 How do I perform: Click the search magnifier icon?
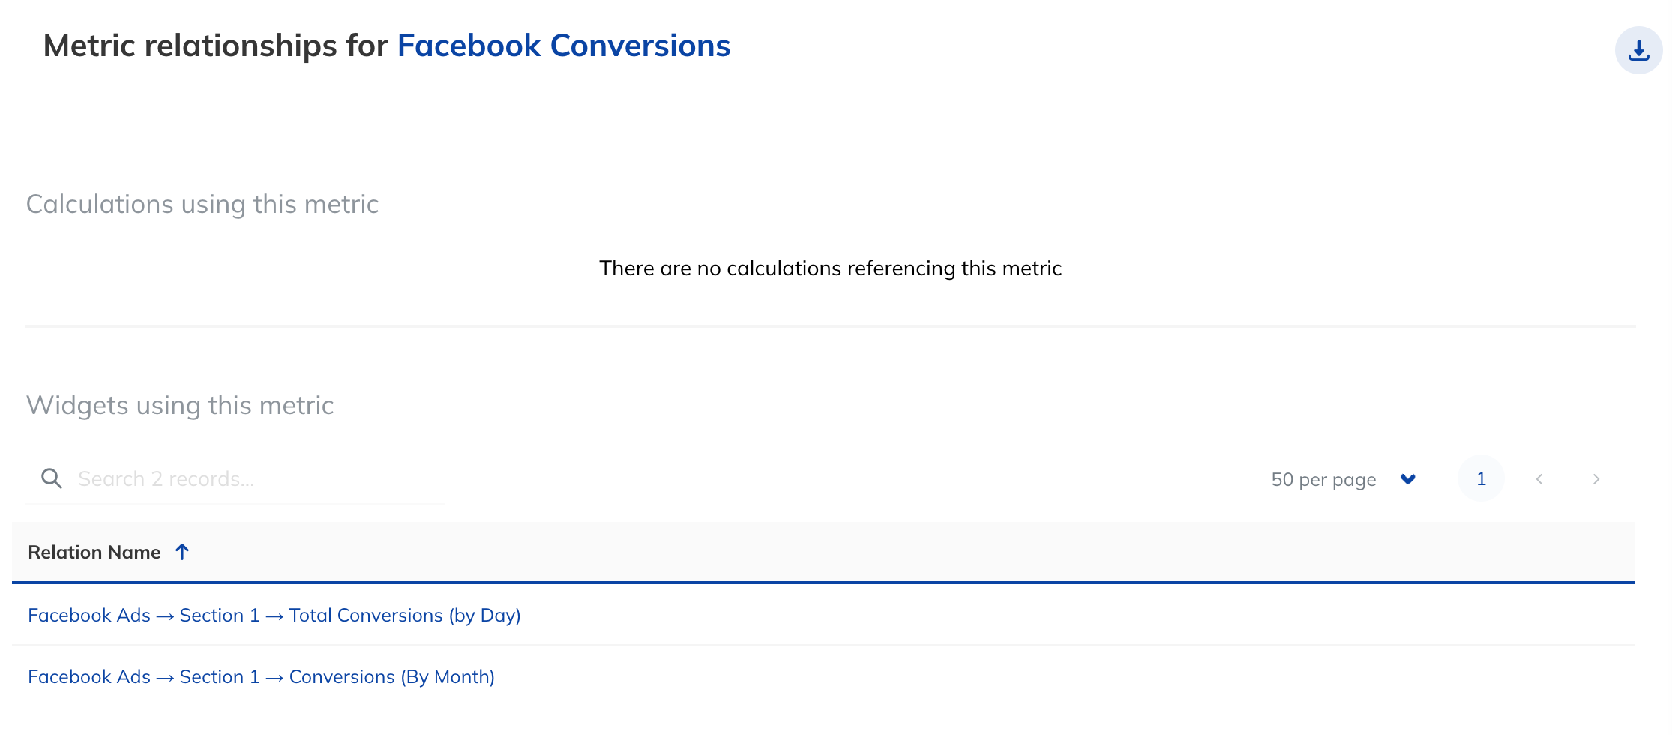click(x=51, y=478)
